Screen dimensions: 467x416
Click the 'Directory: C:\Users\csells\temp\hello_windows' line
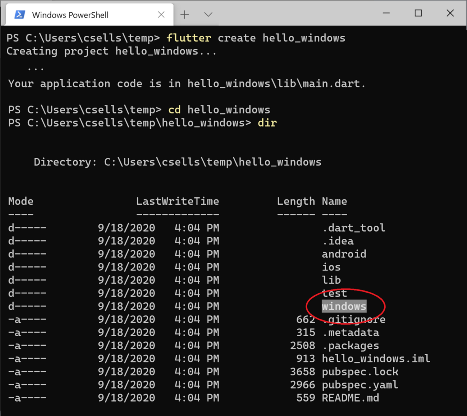tap(178, 162)
